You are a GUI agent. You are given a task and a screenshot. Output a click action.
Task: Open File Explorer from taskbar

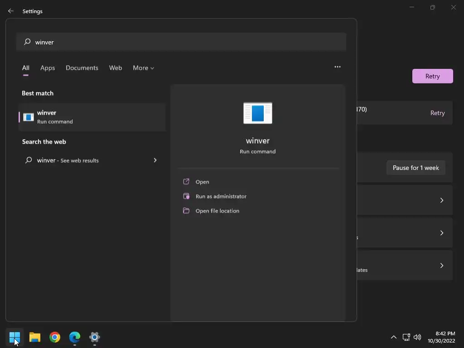(x=34, y=337)
